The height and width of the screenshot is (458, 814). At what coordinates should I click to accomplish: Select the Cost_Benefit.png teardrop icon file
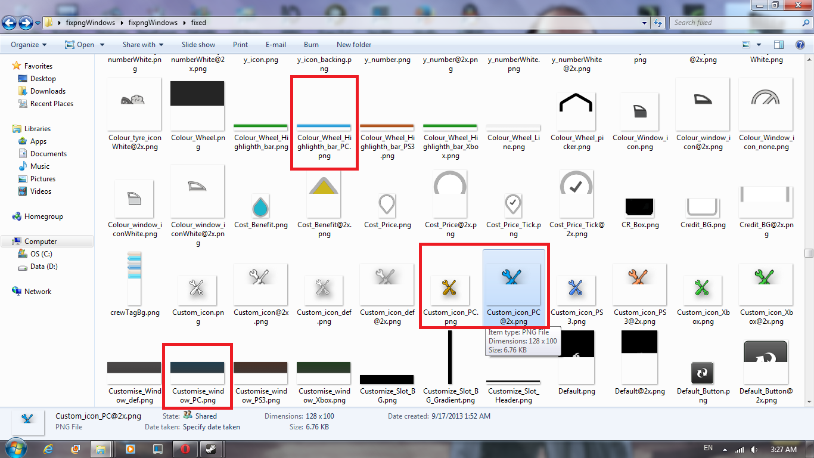(x=260, y=206)
